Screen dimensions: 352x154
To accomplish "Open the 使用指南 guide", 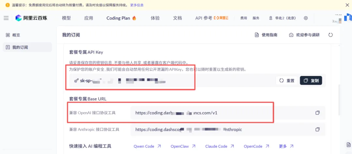I will tap(266, 35).
